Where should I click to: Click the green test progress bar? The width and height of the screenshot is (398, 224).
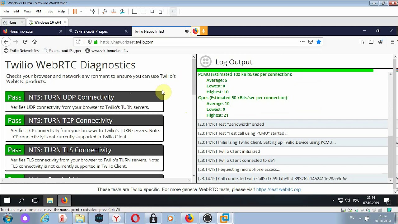coord(285,70)
